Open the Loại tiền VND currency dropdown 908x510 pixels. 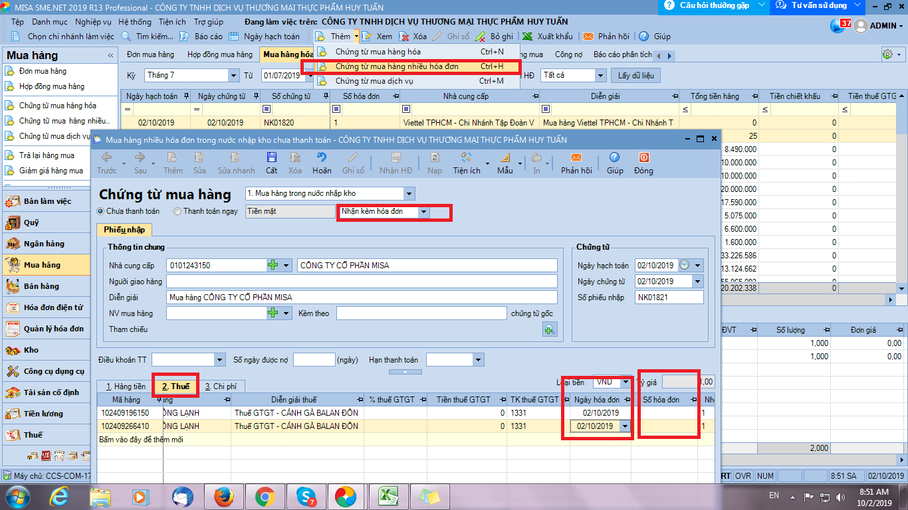click(625, 382)
